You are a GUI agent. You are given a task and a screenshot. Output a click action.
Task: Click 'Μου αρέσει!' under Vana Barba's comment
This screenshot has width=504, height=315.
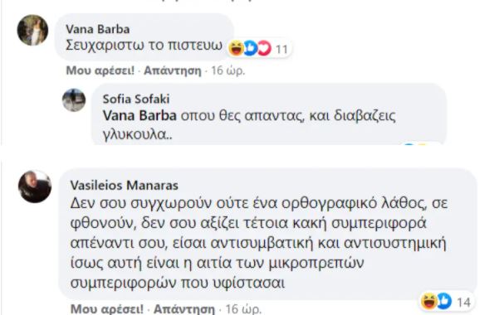coord(100,70)
